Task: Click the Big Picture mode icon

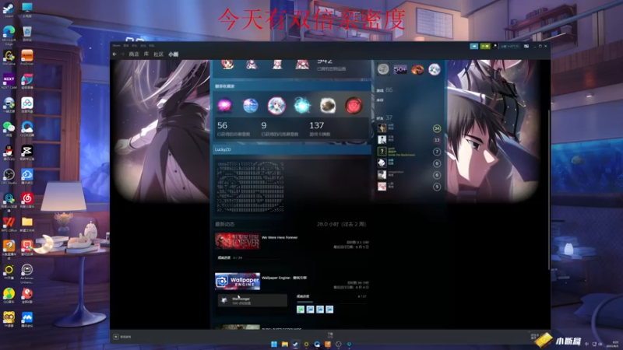Action: coord(526,46)
